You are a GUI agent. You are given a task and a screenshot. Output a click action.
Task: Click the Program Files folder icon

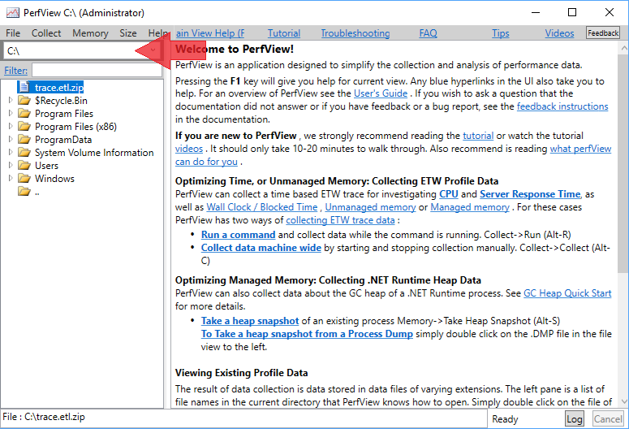24,114
